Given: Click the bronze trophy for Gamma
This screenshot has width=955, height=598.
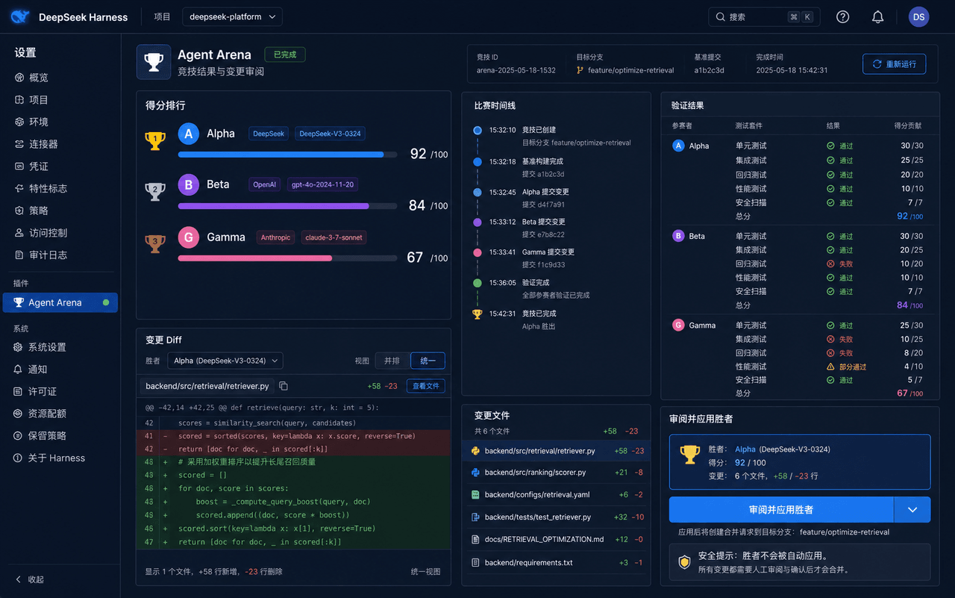Looking at the screenshot, I should 155,243.
